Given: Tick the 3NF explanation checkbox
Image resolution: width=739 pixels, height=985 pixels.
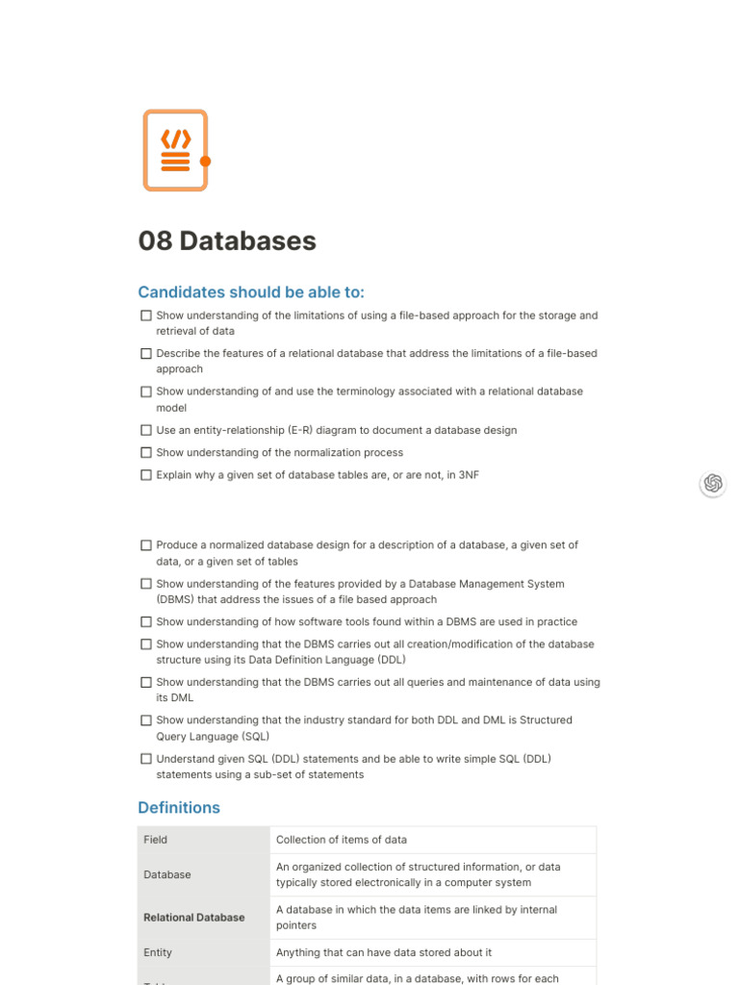Looking at the screenshot, I should [146, 474].
